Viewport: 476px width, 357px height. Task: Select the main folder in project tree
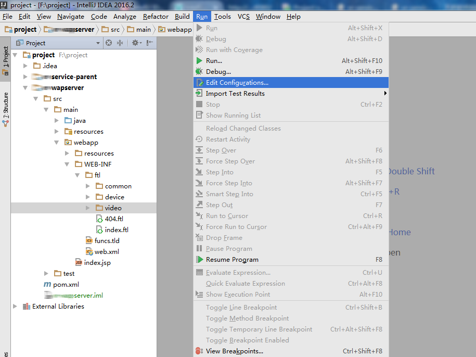pos(66,110)
